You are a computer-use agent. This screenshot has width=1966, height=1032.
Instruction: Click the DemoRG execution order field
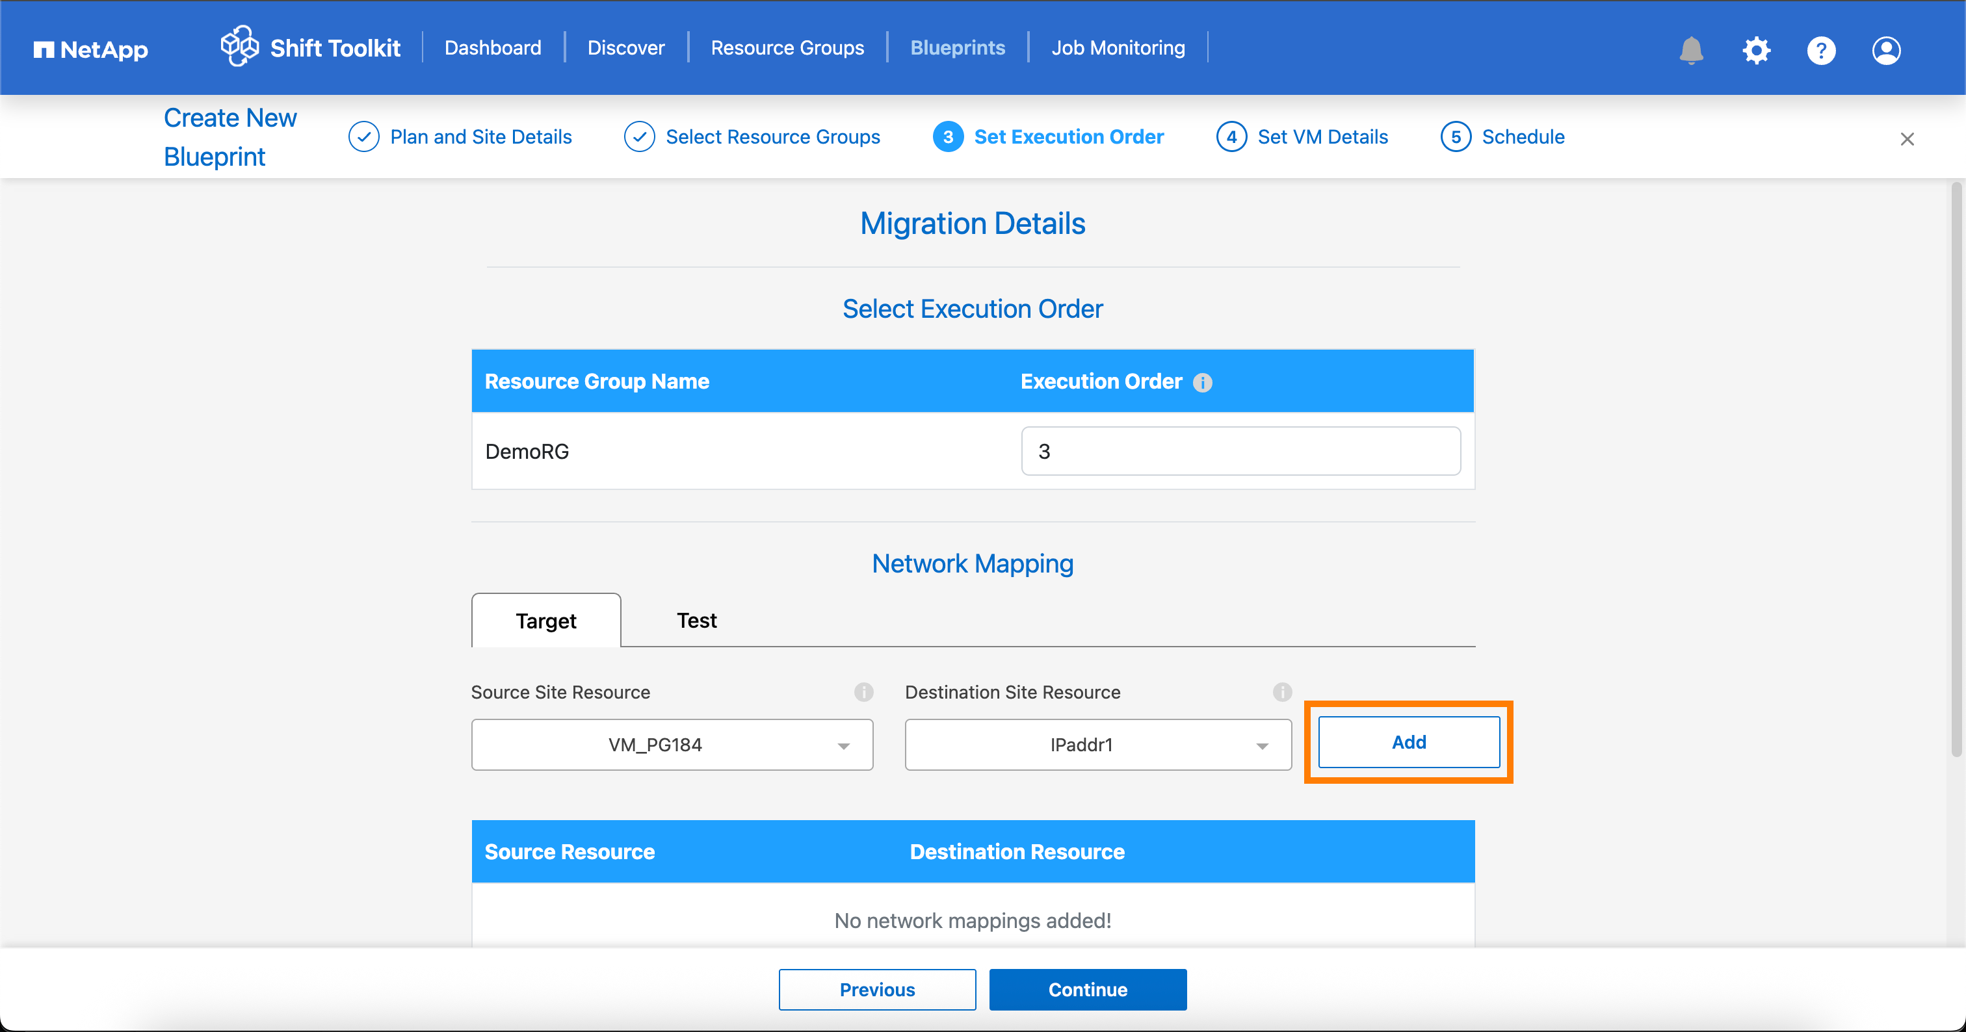1240,451
